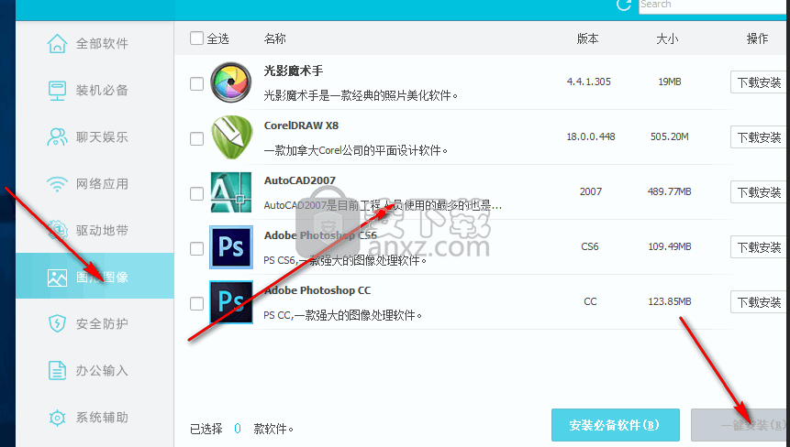Tick the 全选 select-all checkbox
This screenshot has width=790, height=447.
click(196, 38)
